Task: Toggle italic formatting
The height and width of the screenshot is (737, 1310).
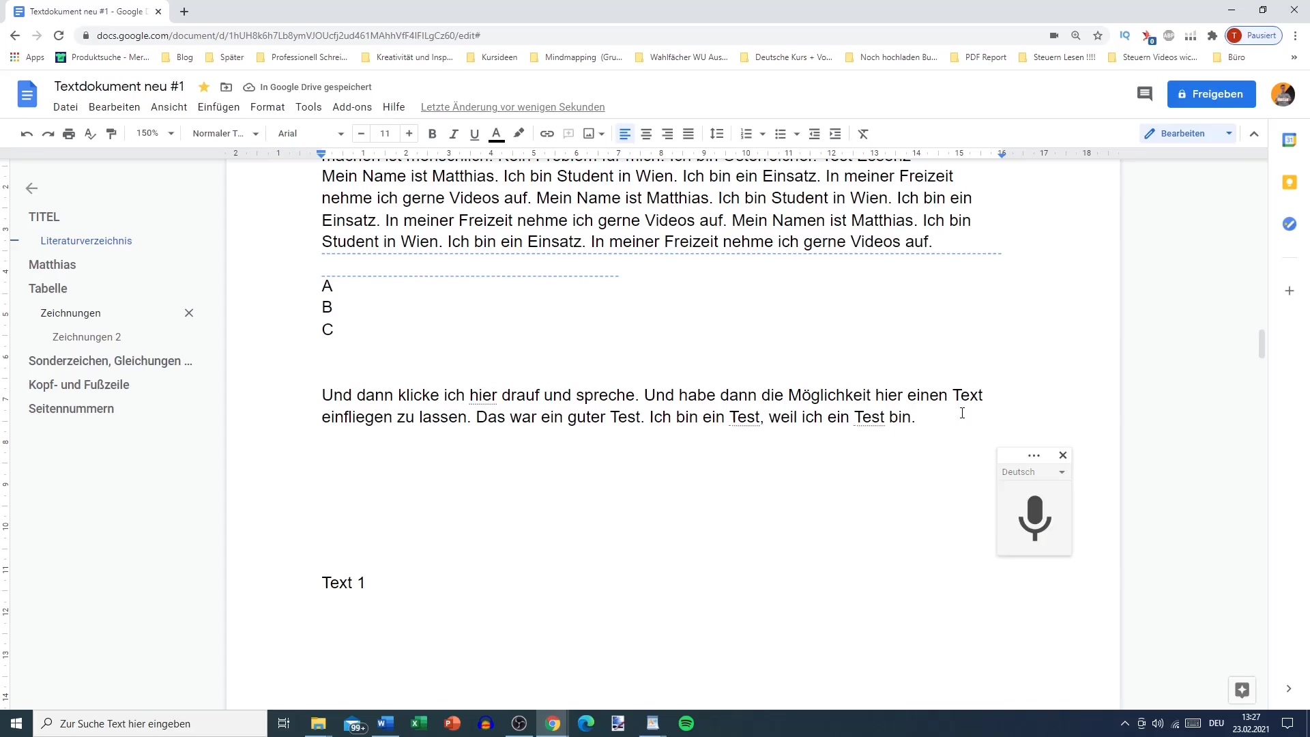Action: point(453,134)
